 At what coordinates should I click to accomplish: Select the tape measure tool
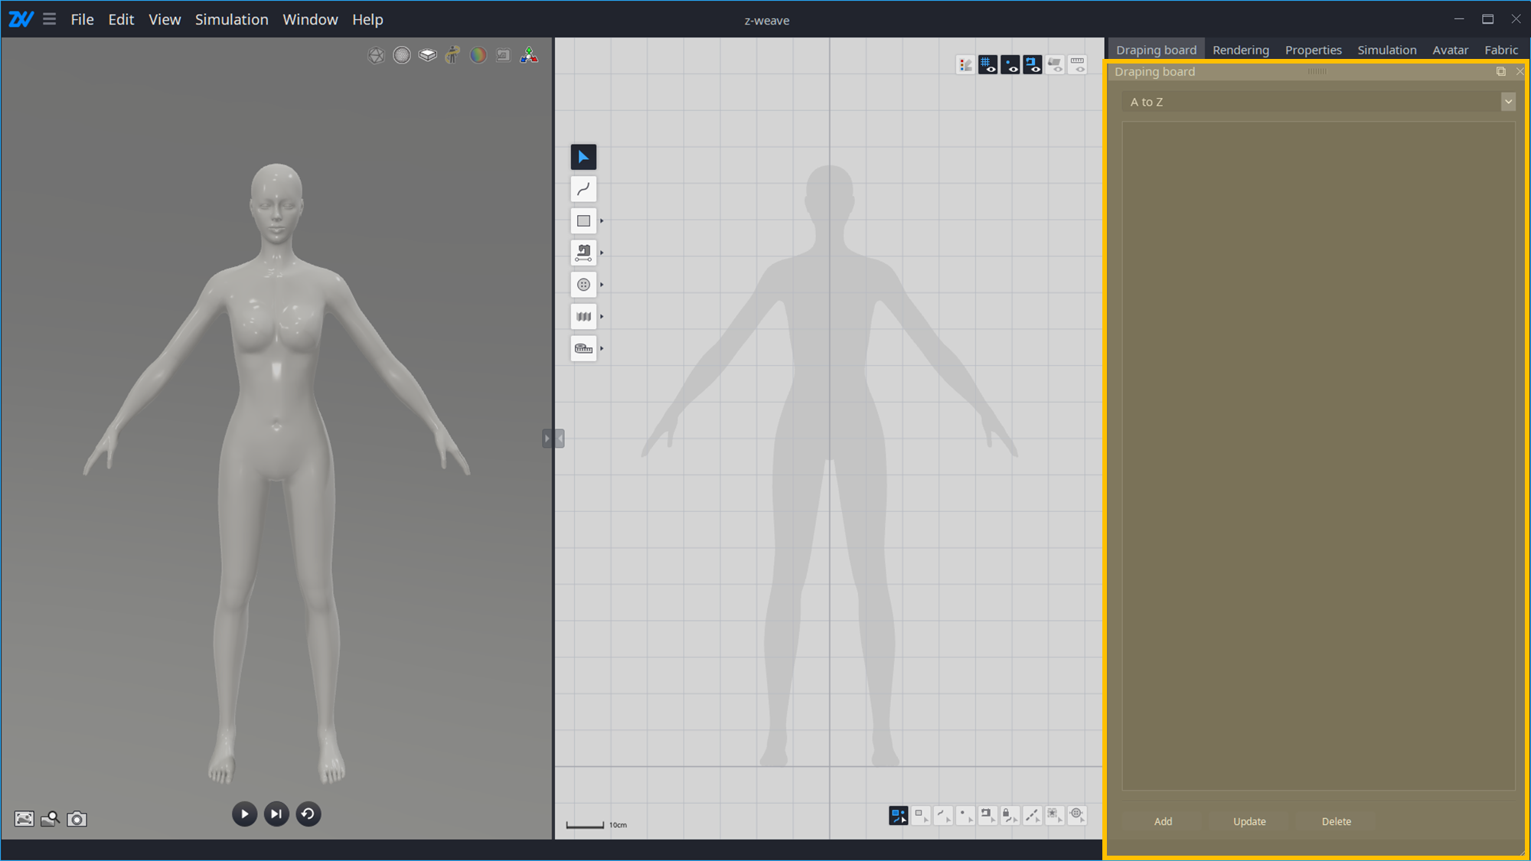[x=583, y=348]
